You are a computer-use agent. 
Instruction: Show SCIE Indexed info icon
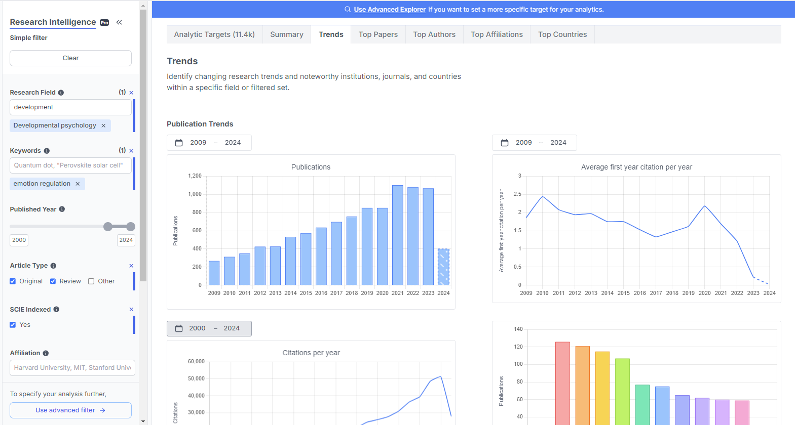tap(56, 310)
